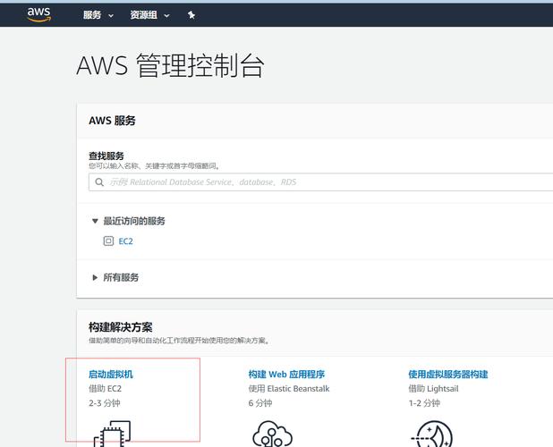Click the EC2 chip icon under 启动虚拟机
Viewport: 553px width, 447px height.
click(x=112, y=434)
